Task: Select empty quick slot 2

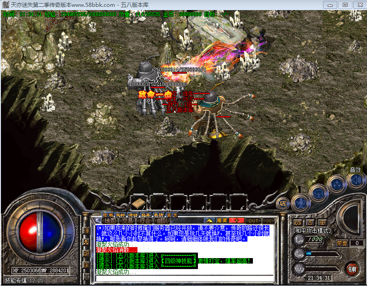Action: (x=158, y=203)
